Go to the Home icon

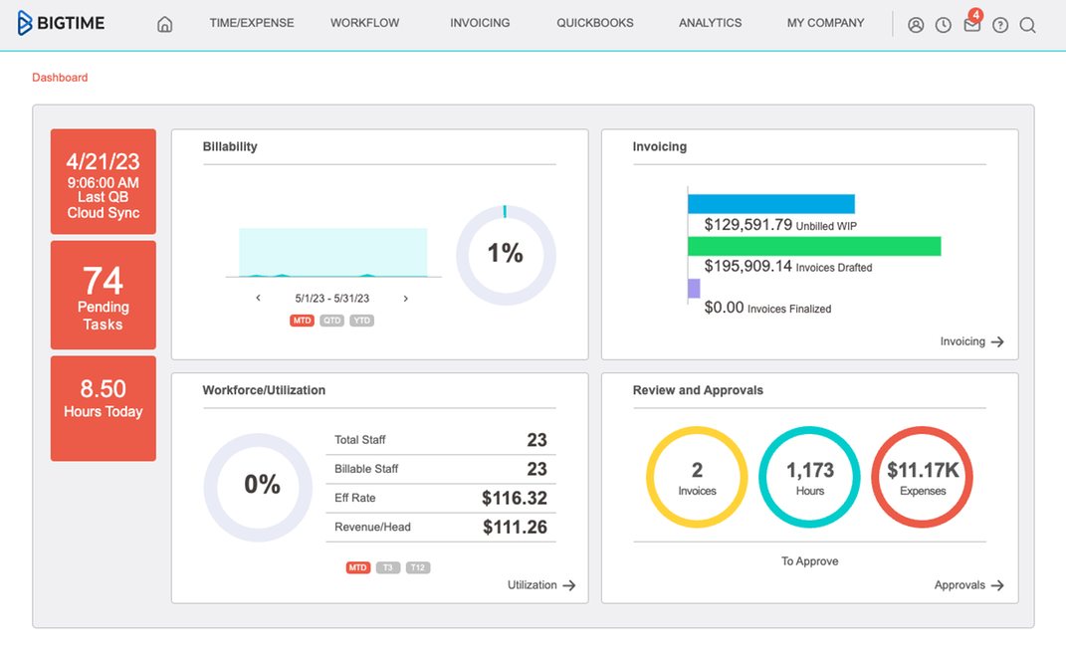[164, 25]
